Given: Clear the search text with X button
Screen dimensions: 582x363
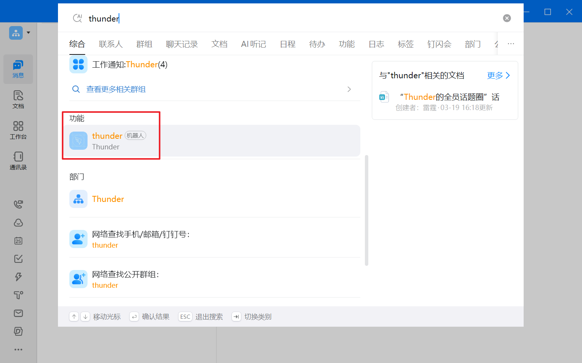Looking at the screenshot, I should (x=507, y=18).
